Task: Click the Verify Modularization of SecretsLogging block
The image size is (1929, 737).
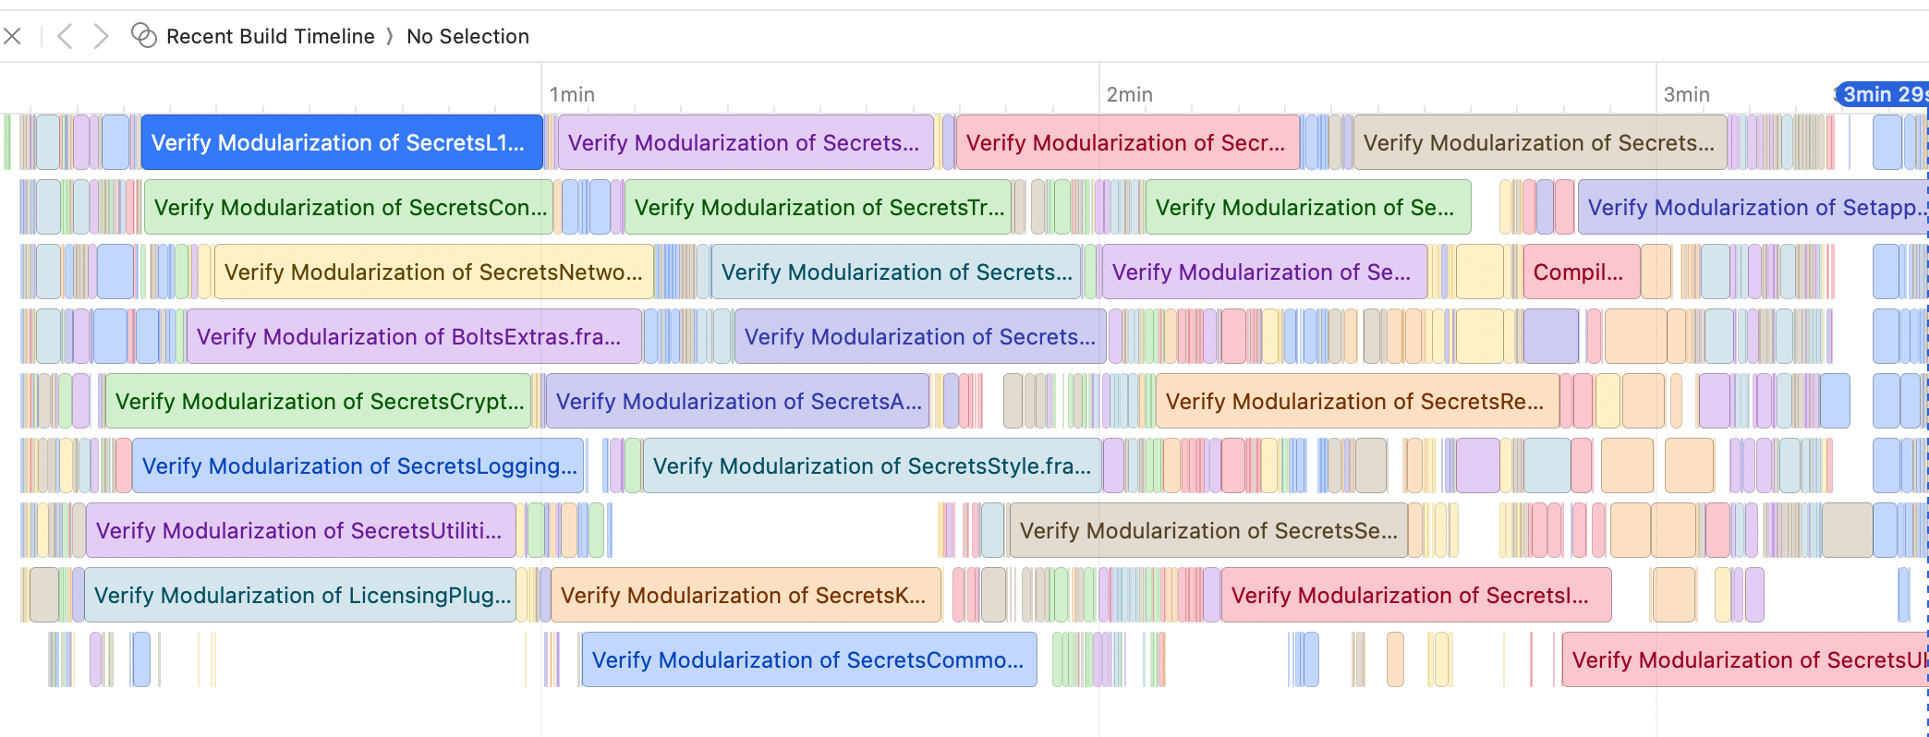Action: coord(358,465)
